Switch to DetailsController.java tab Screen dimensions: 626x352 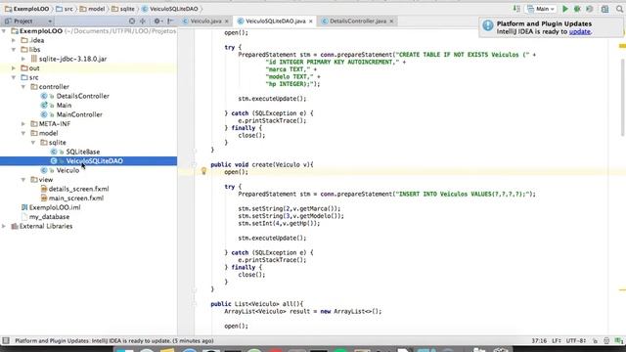(358, 22)
